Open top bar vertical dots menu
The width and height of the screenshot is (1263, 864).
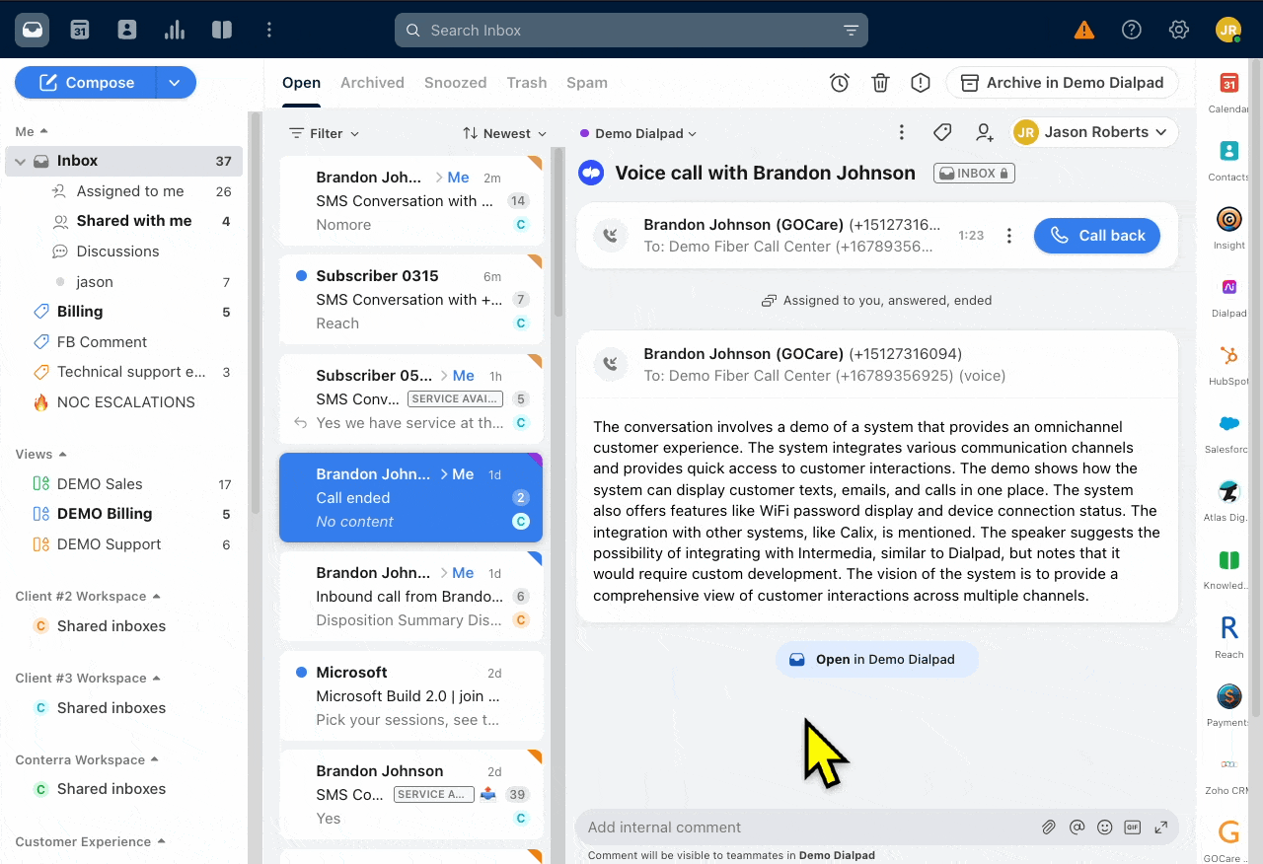[x=269, y=30]
